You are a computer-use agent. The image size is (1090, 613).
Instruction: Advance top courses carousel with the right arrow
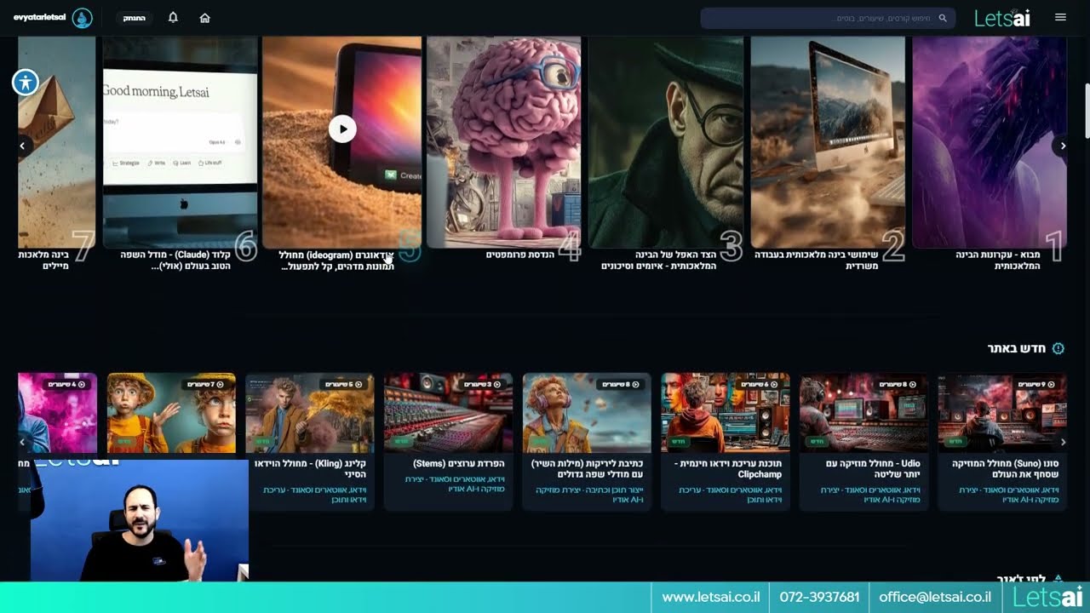click(1063, 146)
